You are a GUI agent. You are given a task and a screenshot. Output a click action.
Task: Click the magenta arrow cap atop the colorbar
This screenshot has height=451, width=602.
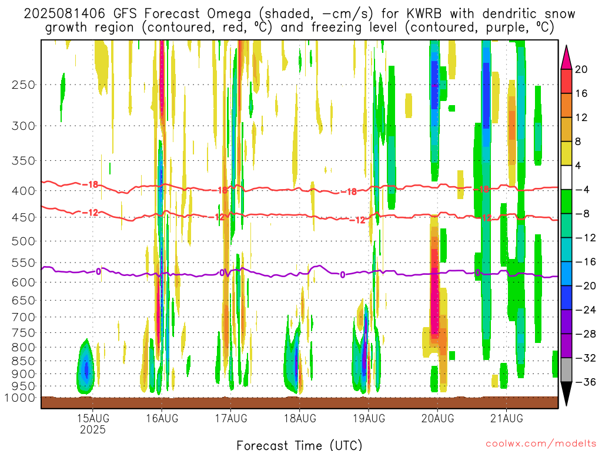[x=566, y=58]
